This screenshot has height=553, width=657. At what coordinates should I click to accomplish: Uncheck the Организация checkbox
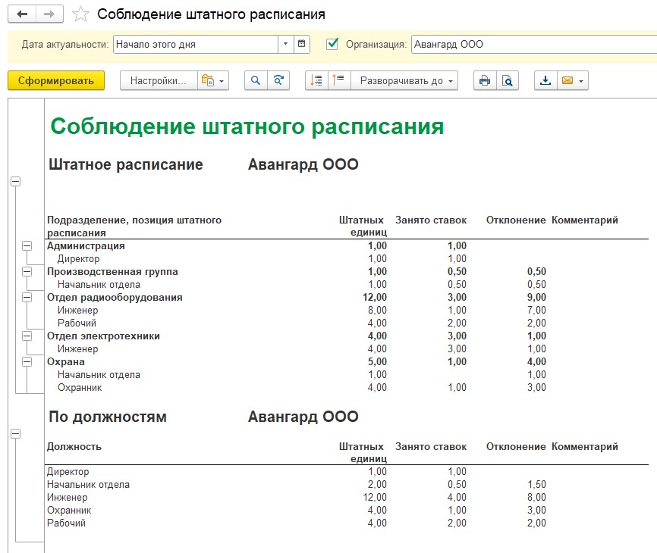pos(332,44)
